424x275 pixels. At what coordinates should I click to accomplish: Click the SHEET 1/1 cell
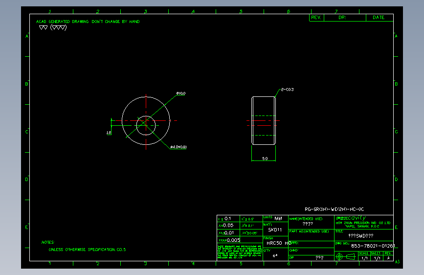point(377,256)
